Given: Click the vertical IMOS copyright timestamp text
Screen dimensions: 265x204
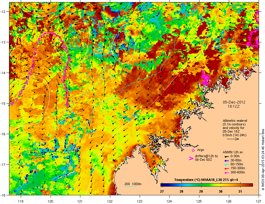Looking at the screenshot, I should coord(263,160).
